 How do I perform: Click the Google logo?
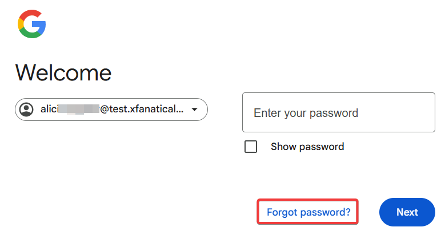32,24
